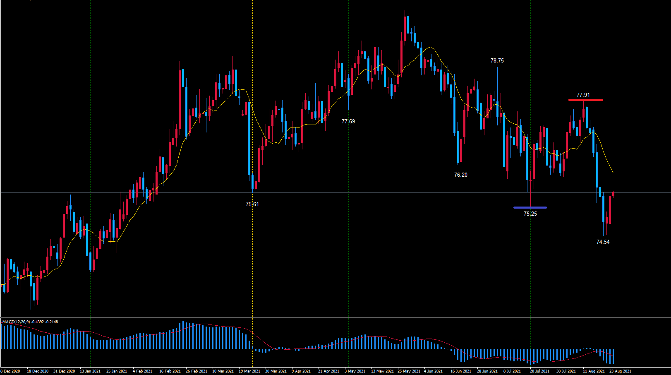Viewport: 671px width, 375px height.
Task: Click the 77.69 price annotation
Action: 348,121
